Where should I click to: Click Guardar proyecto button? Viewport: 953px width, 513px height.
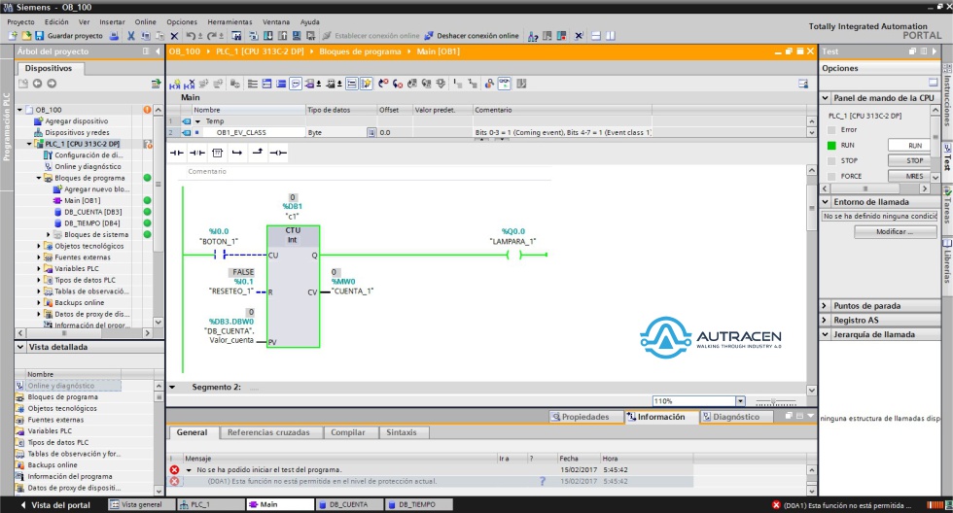[x=69, y=36]
